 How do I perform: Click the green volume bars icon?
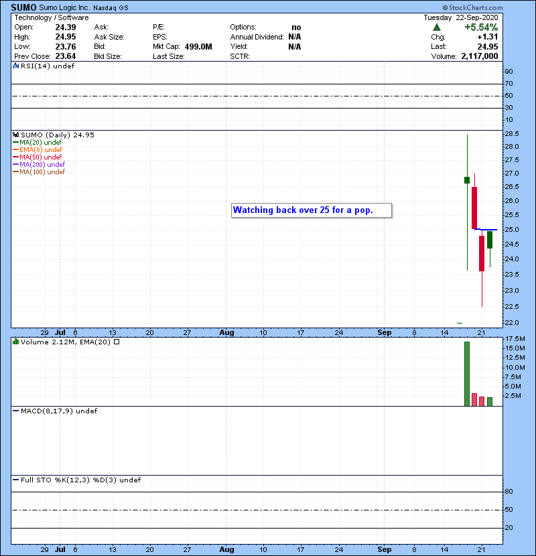tap(15, 342)
